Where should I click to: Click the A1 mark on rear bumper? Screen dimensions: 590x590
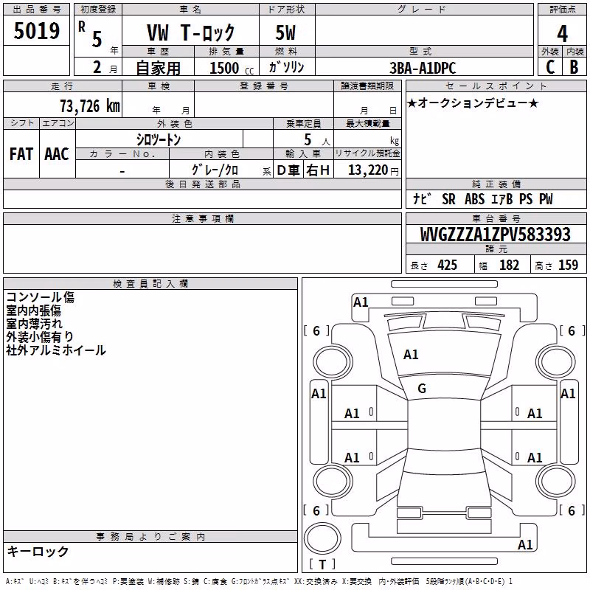coord(525,545)
